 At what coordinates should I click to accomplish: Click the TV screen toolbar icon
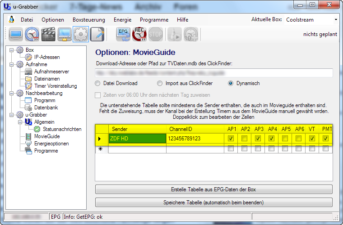(x=16, y=34)
